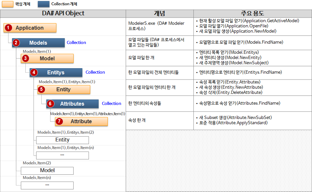Click badge 4 beside the Entitys collection
The image size is (312, 192).
[x=34, y=73]
